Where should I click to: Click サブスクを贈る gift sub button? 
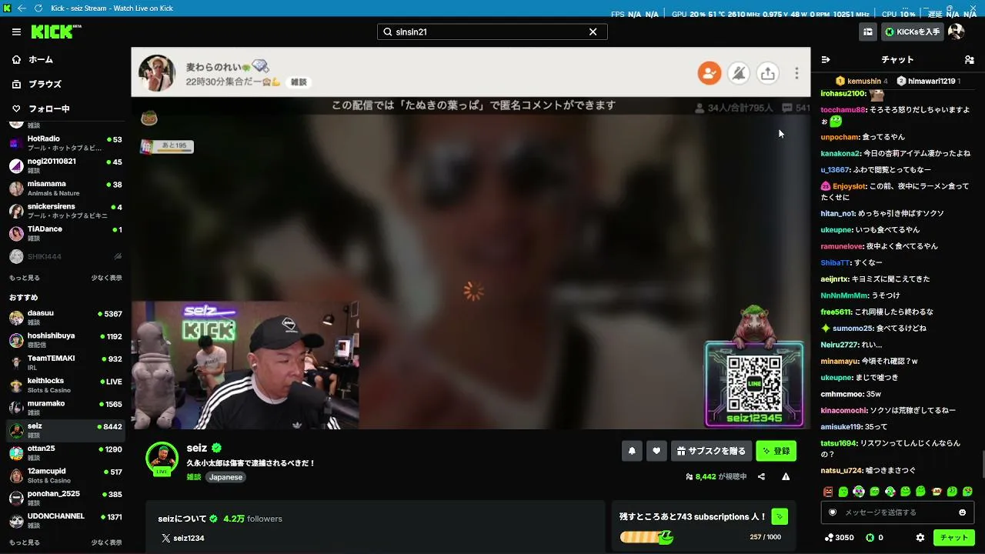point(711,451)
